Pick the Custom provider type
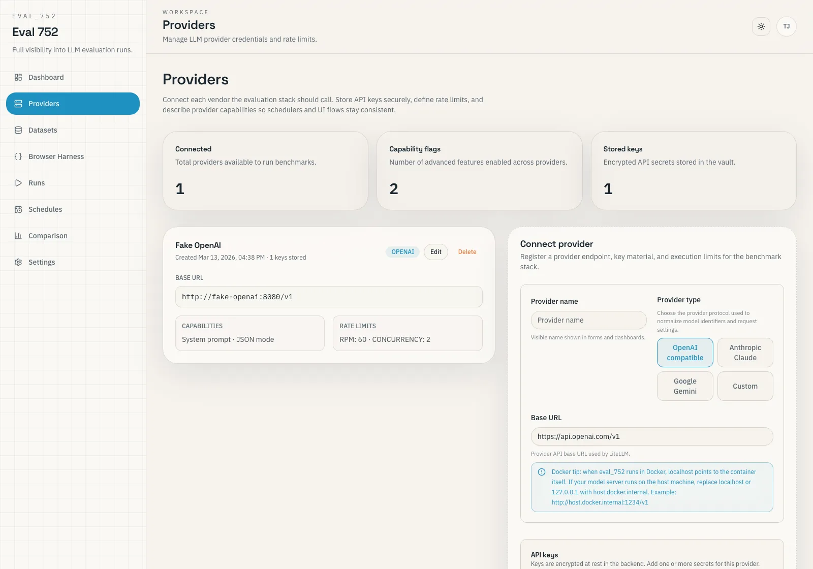813x569 pixels. 745,386
